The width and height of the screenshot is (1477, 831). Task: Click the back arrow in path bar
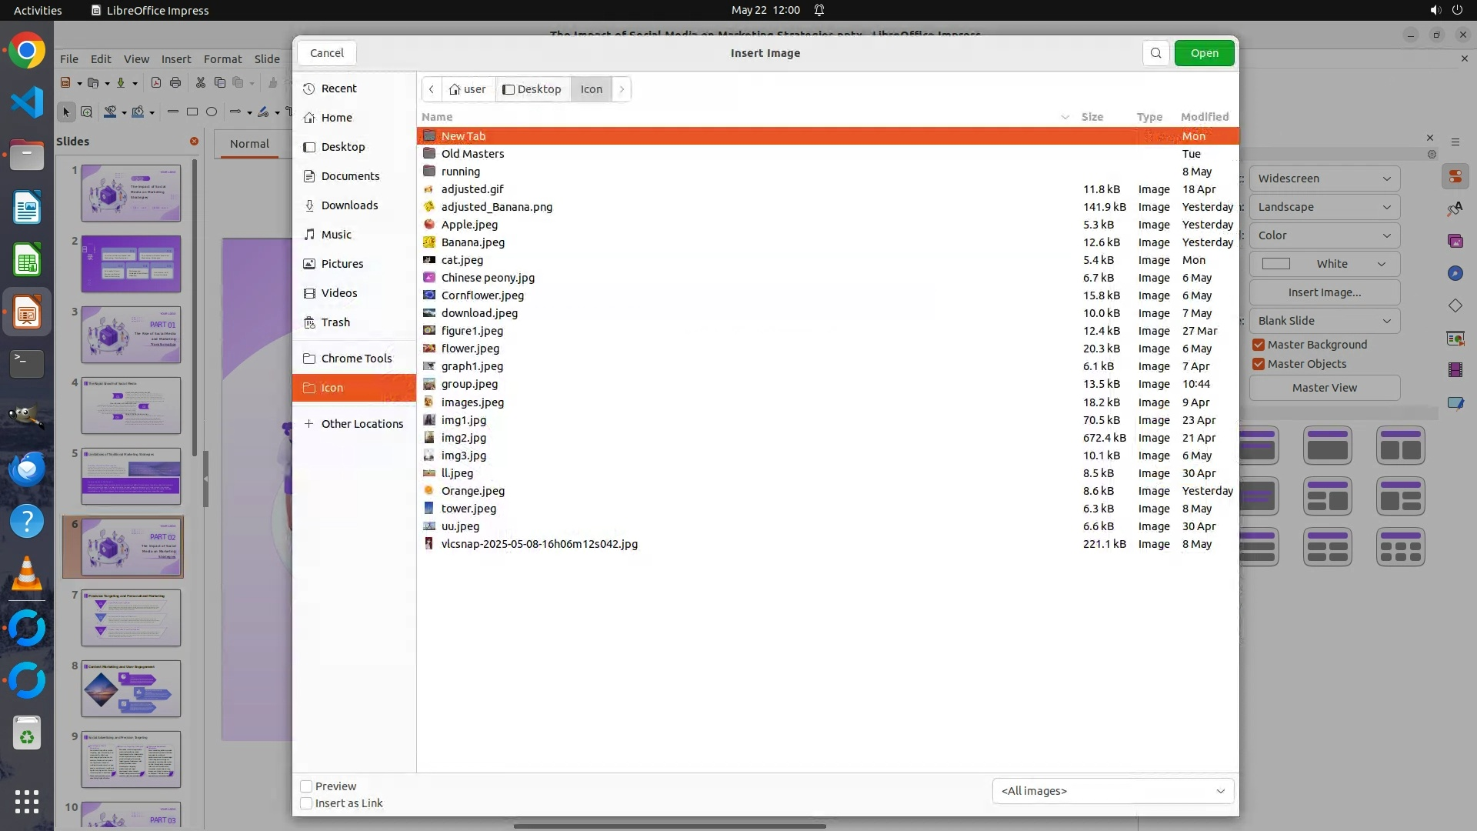tap(432, 89)
